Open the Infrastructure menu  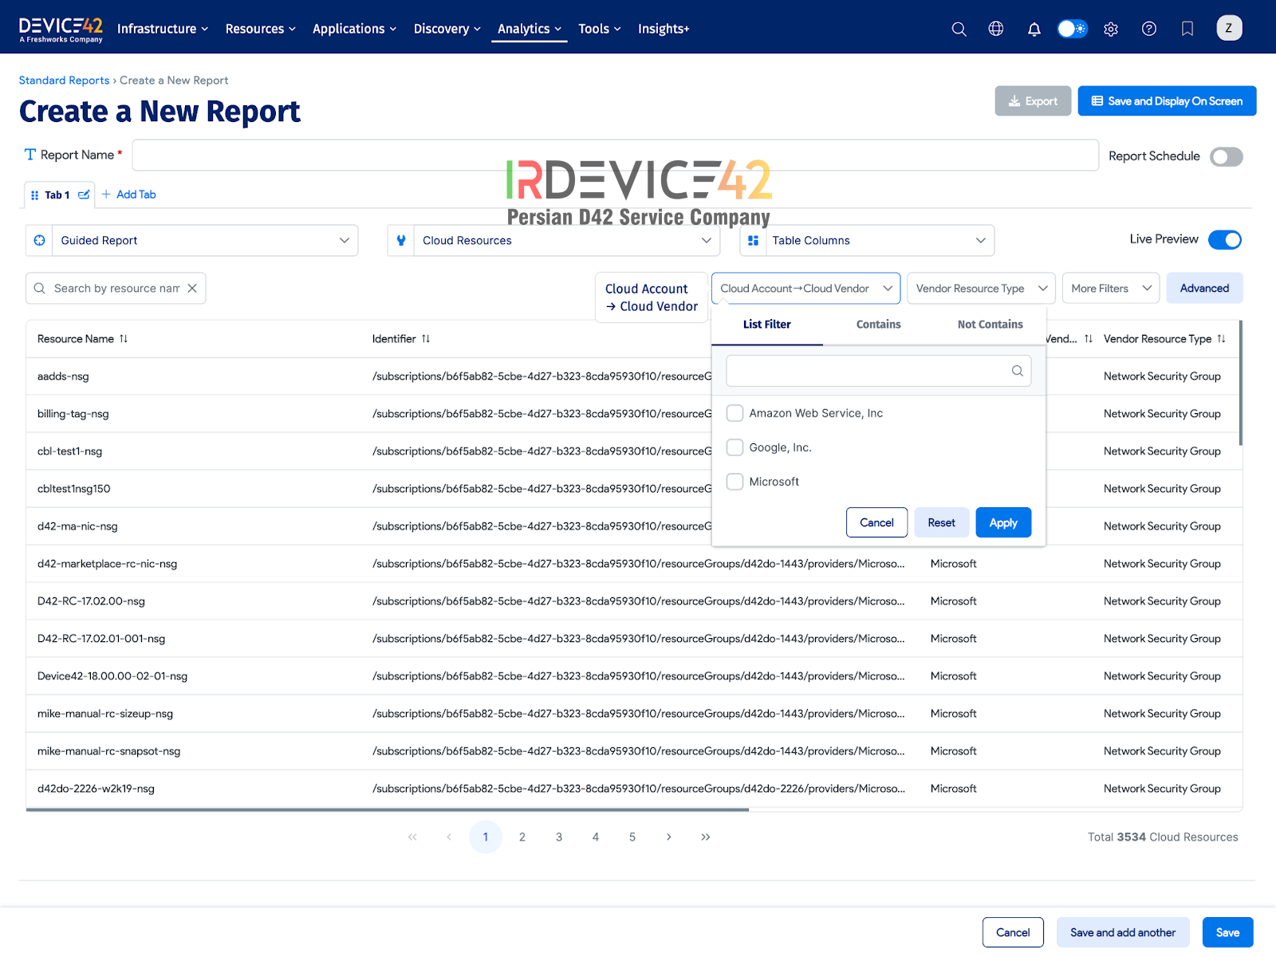pyautogui.click(x=163, y=29)
